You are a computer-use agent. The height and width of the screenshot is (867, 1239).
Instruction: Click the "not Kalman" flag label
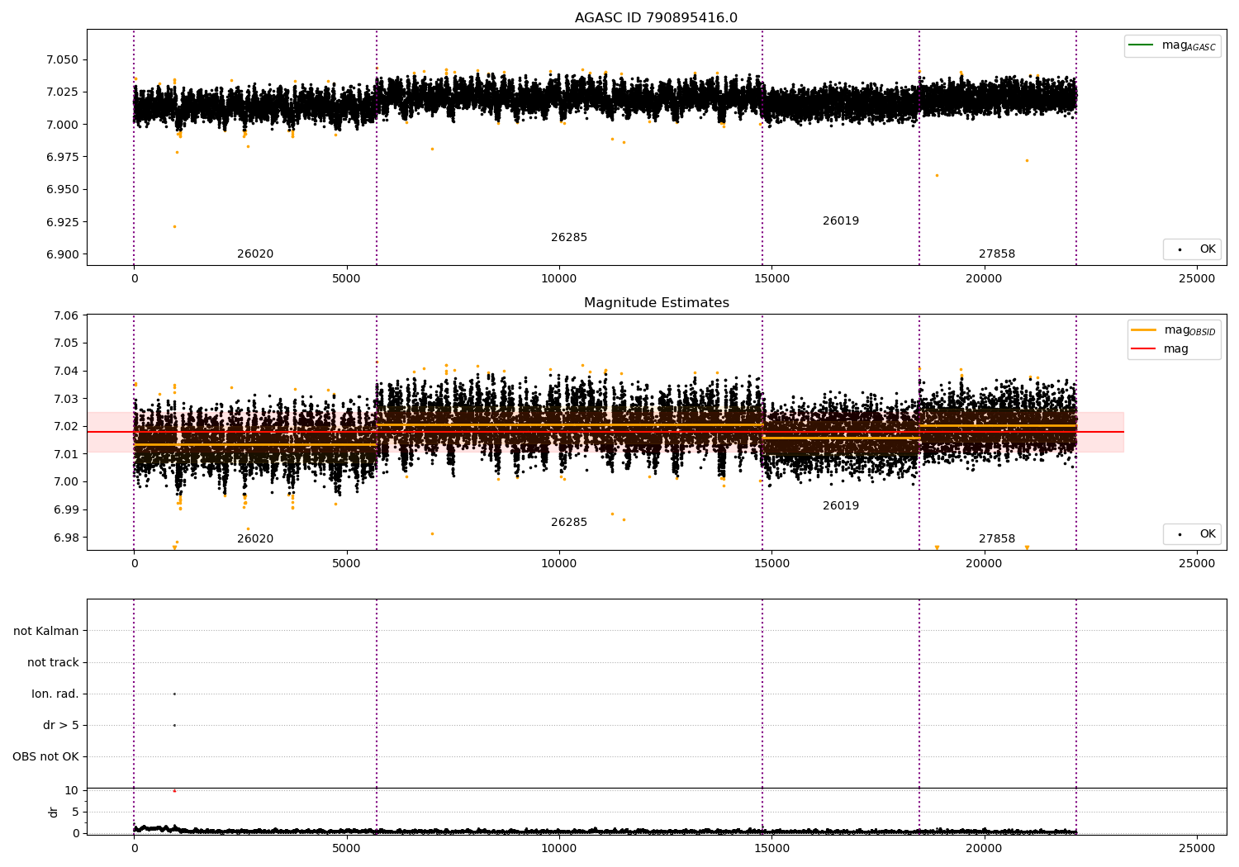coord(46,631)
